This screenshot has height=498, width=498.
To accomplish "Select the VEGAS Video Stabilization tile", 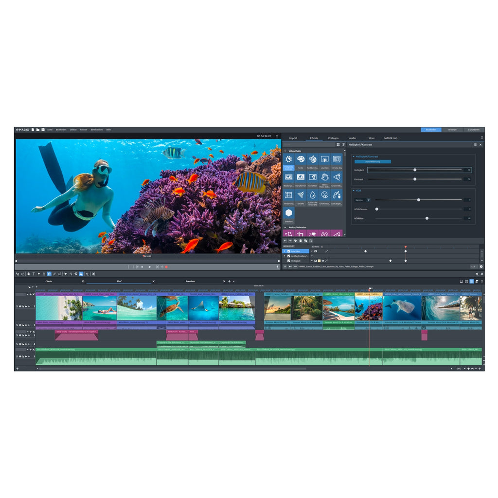I will pyautogui.click(x=324, y=179).
